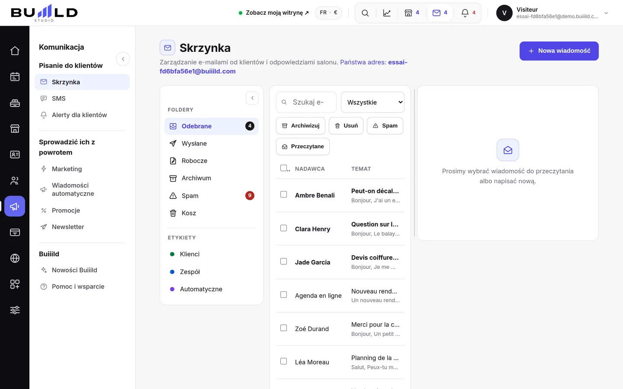The width and height of the screenshot is (623, 389).
Task: Open the statistics chart icon in top bar
Action: (387, 13)
